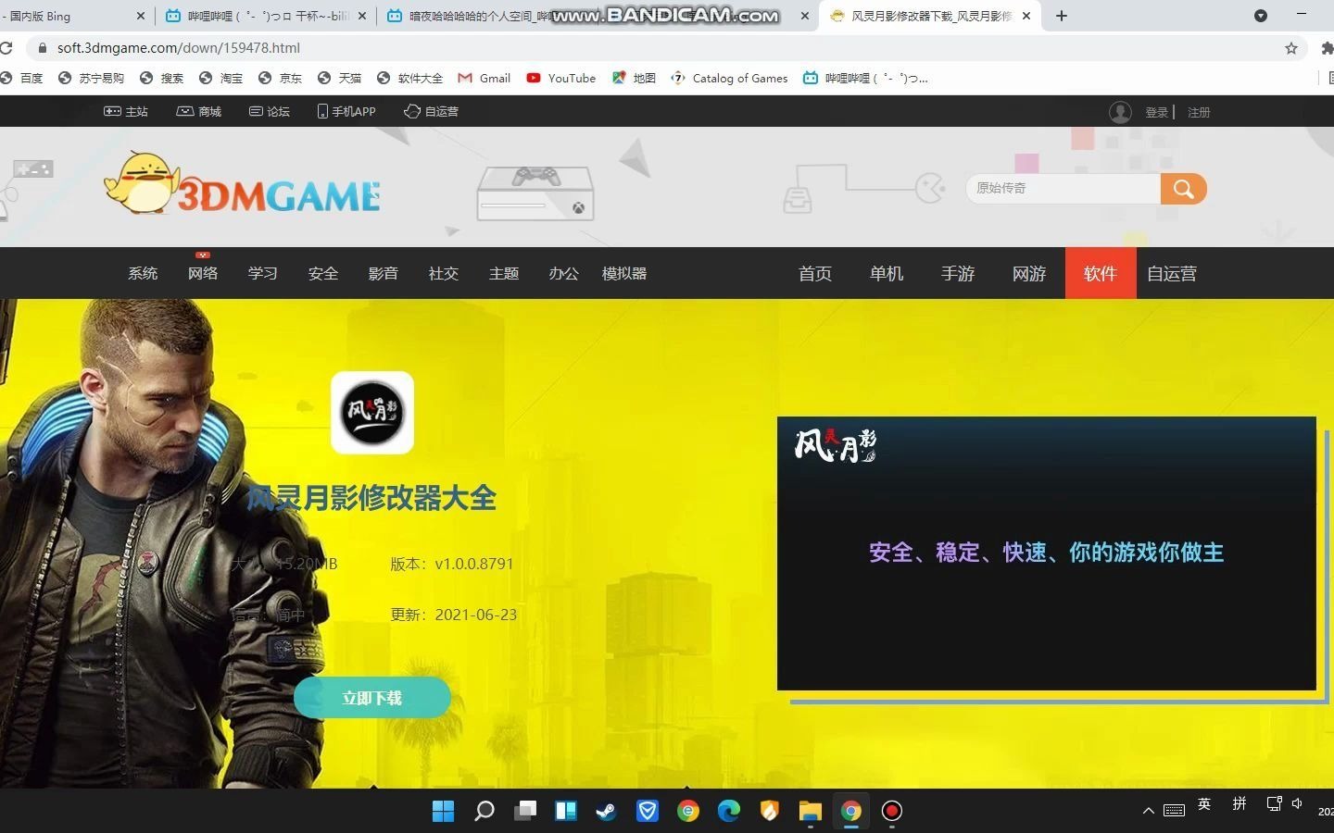Open the 单机 navigation item
This screenshot has height=833, width=1334.
887,273
